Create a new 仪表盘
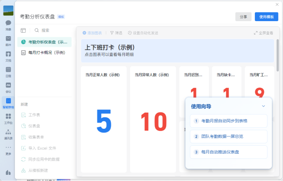The image size is (283, 181). point(31,126)
